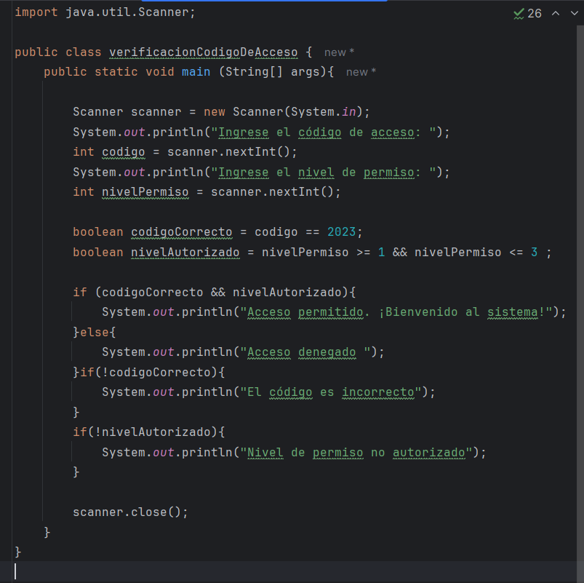Click string 'Acceso denegado '
Image resolution: width=584 pixels, height=583 pixels.
click(x=305, y=352)
